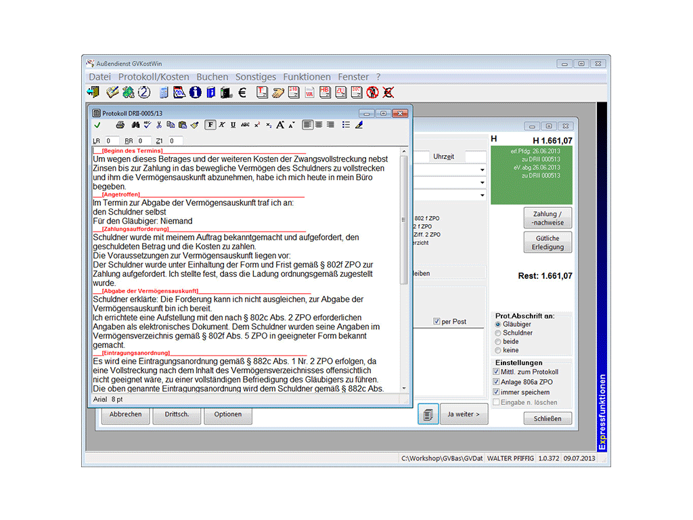Open the Funktionen menu
693x520 pixels.
pos(307,77)
